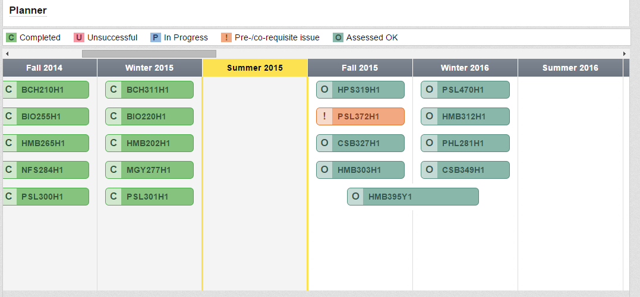Select the Summer 2015 term header
Viewport: 640px width, 297px height.
255,68
